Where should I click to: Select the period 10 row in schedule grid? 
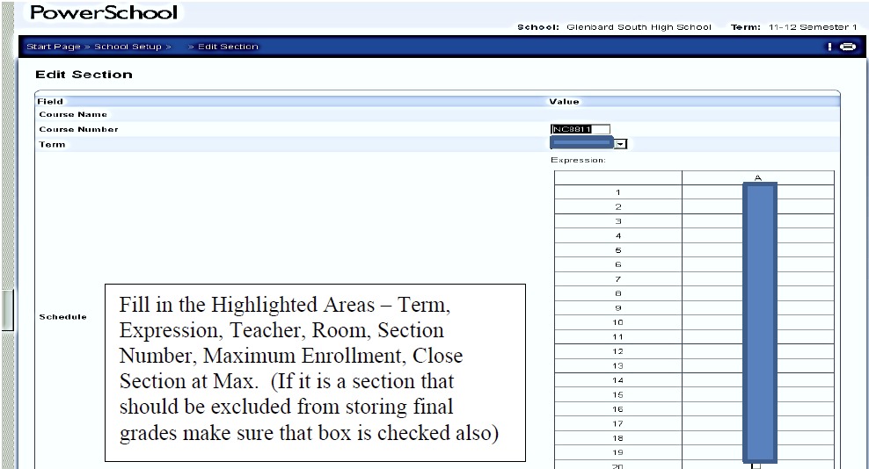pos(618,322)
